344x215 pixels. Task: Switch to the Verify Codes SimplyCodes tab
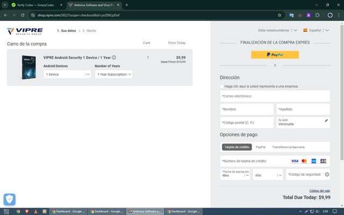37,5
